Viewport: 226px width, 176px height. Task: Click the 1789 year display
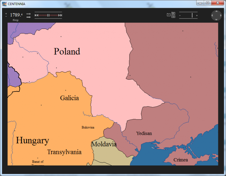[16, 15]
